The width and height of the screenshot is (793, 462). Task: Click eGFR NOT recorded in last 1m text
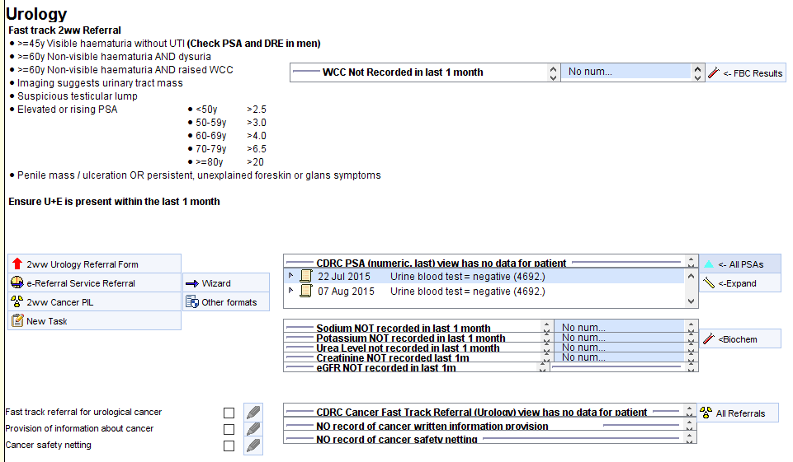click(386, 368)
